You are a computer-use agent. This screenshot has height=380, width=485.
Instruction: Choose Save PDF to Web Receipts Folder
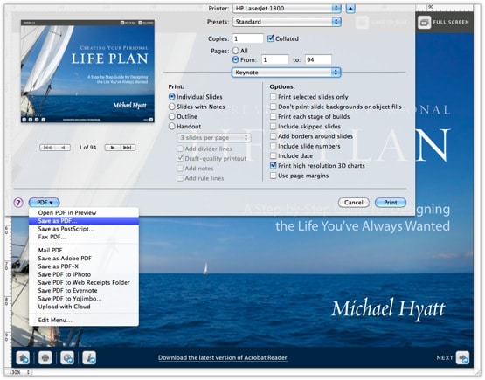click(84, 282)
